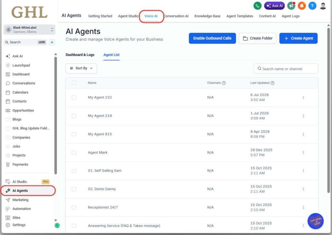This screenshot has width=332, height=235.
Task: Open the 01. Self Selling Sam options menu
Action: click(x=303, y=171)
